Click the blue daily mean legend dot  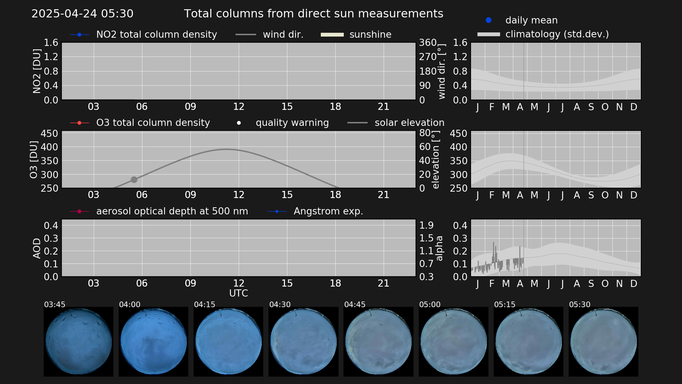pos(488,20)
